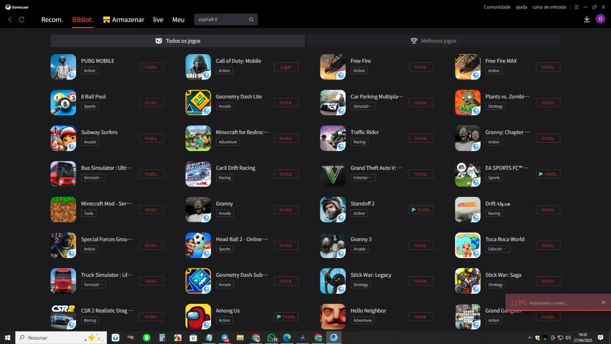Select Melhores jogos tab
Image resolution: width=611 pixels, height=344 pixels.
click(433, 41)
